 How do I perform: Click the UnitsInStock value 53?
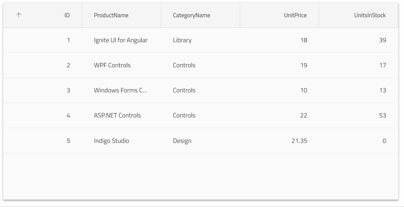point(383,115)
